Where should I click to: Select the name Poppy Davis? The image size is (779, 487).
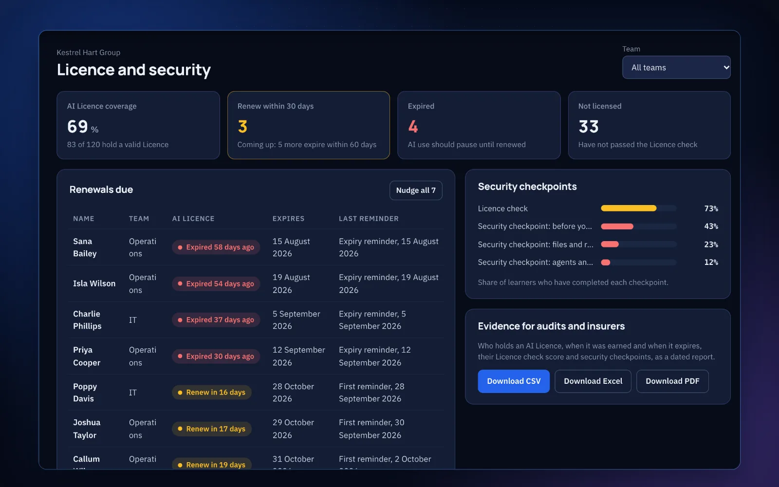[x=85, y=393]
